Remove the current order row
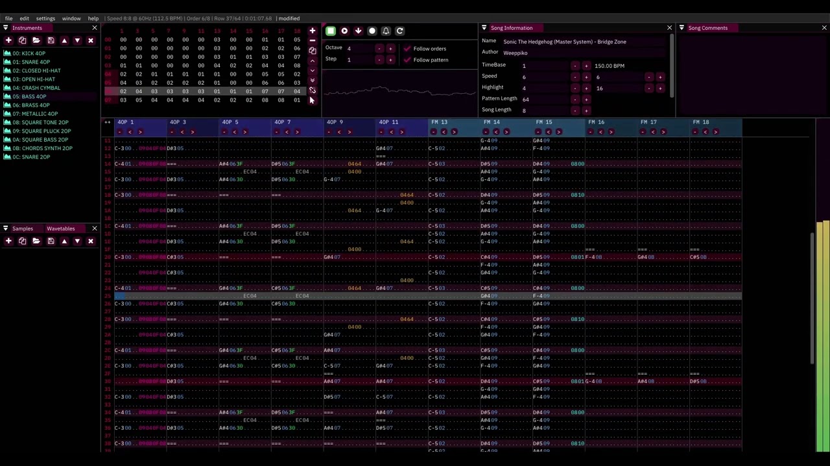830x466 pixels. [x=312, y=40]
